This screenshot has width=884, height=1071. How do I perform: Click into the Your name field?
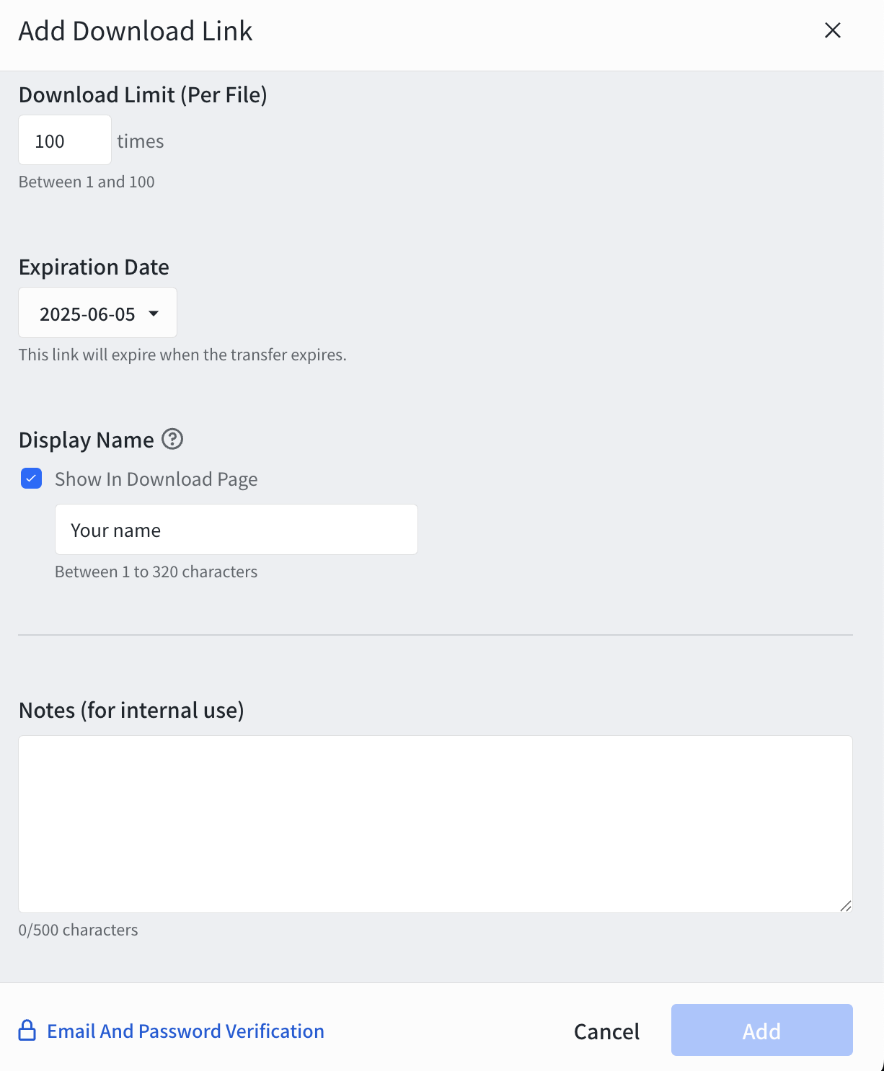pyautogui.click(x=237, y=530)
